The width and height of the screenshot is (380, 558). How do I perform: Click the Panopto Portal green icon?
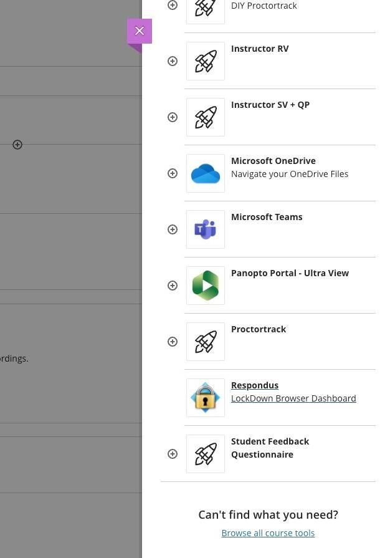pyautogui.click(x=206, y=286)
